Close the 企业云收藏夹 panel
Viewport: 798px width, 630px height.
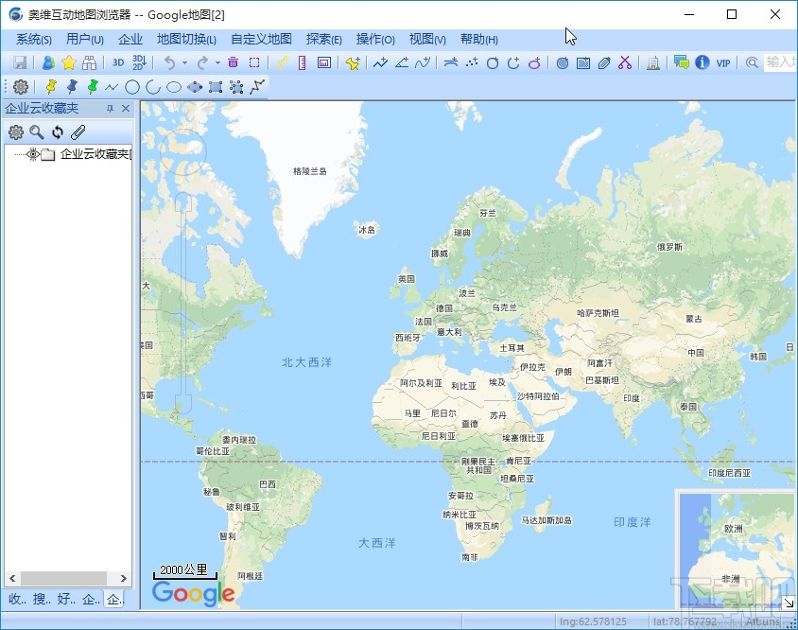(x=126, y=109)
